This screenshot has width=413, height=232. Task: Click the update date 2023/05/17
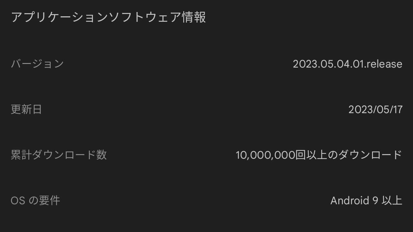(x=375, y=110)
